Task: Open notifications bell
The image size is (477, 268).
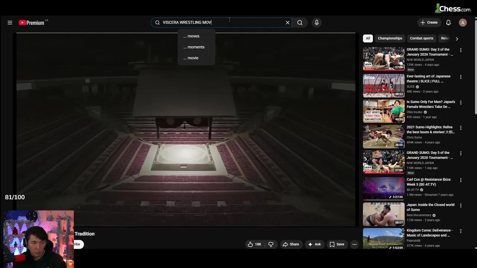Action: coord(448,23)
